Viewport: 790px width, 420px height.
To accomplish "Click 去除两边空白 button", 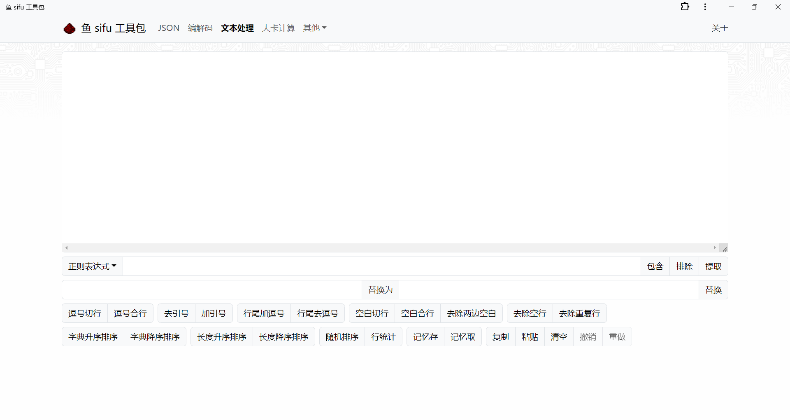I will pos(472,313).
